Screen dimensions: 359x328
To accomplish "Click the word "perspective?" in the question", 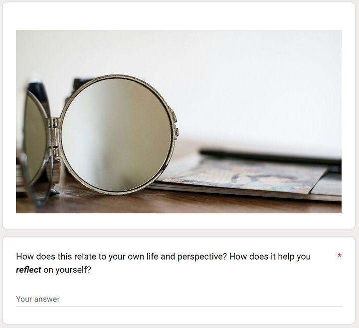I will click(x=202, y=257).
